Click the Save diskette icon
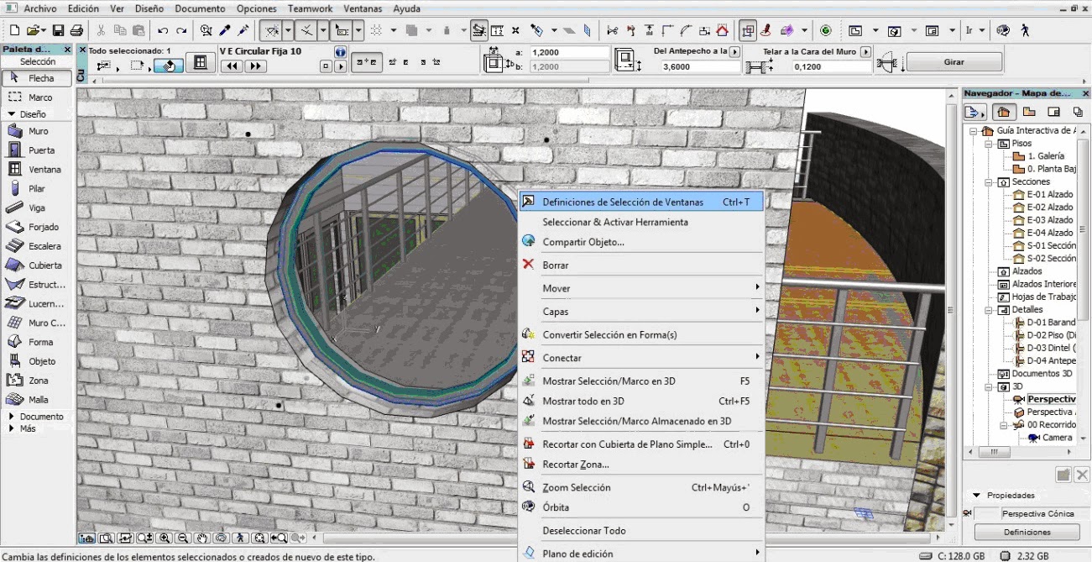The width and height of the screenshot is (1092, 562). tap(58, 30)
